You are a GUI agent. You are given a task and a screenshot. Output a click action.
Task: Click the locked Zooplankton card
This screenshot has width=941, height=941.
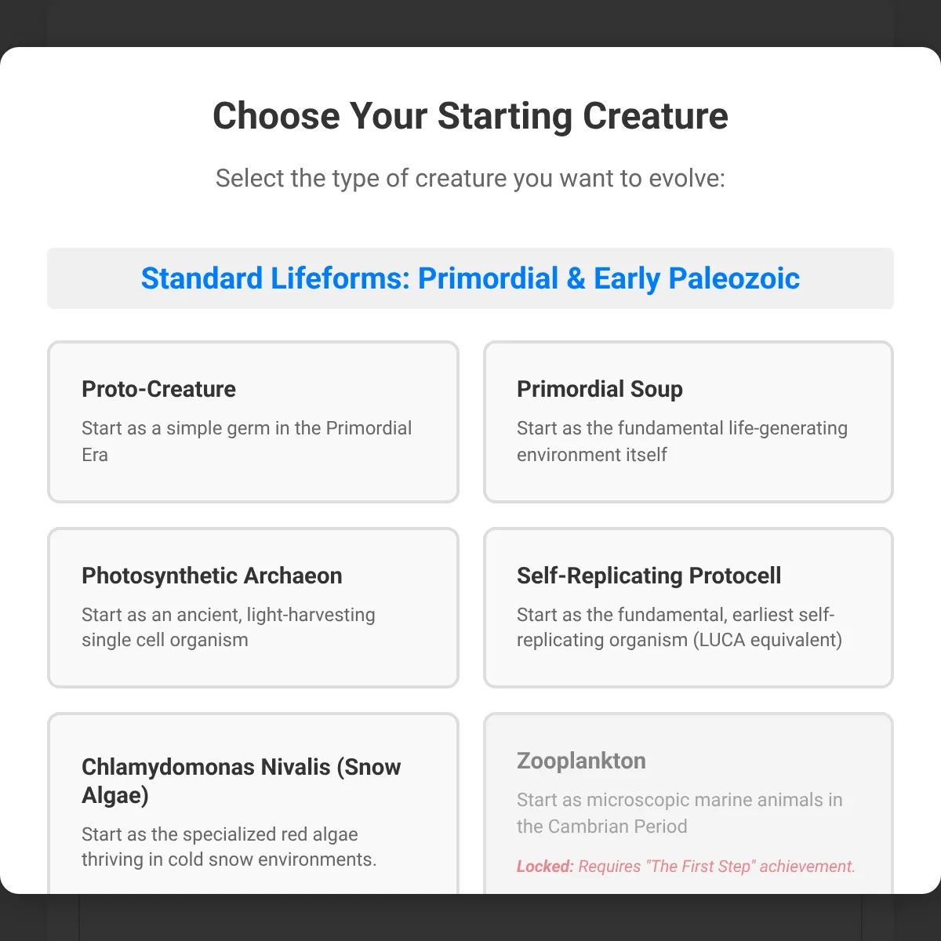coord(688,803)
